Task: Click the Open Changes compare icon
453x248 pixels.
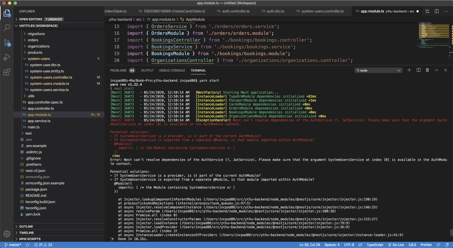Action: pyautogui.click(x=427, y=11)
